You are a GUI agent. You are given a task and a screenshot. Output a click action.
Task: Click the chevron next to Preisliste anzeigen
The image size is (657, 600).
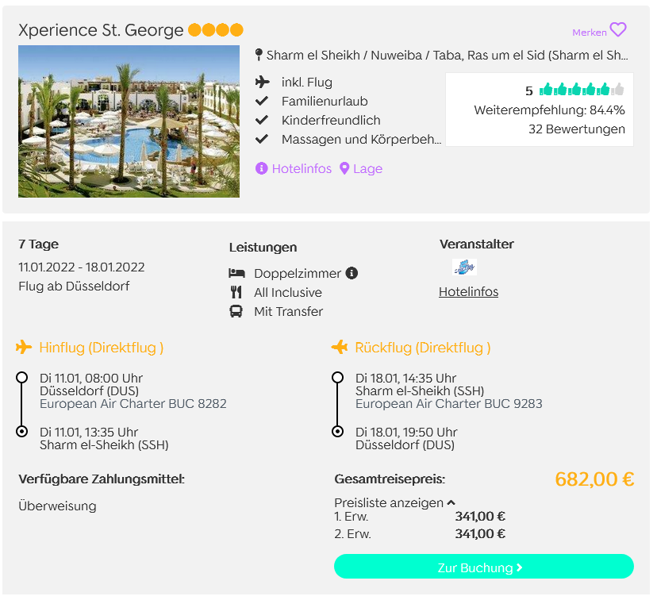tap(451, 503)
